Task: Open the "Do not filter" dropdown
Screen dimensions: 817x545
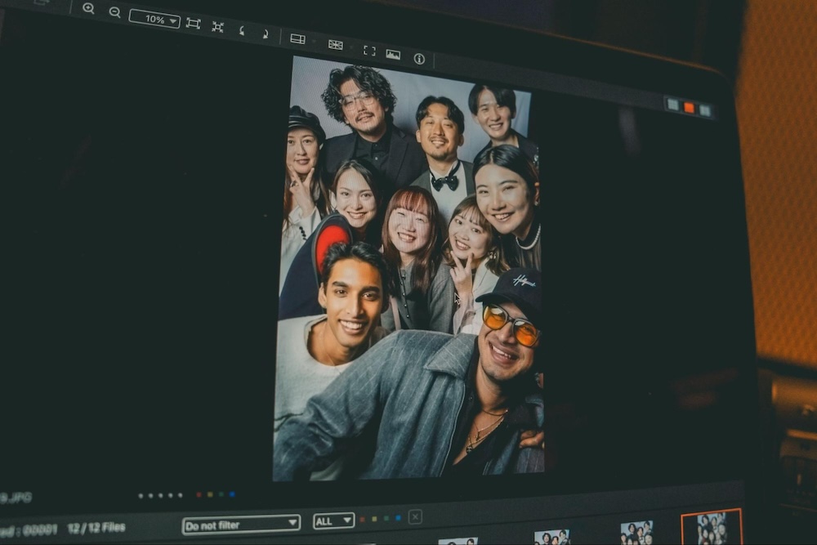Action: click(241, 524)
